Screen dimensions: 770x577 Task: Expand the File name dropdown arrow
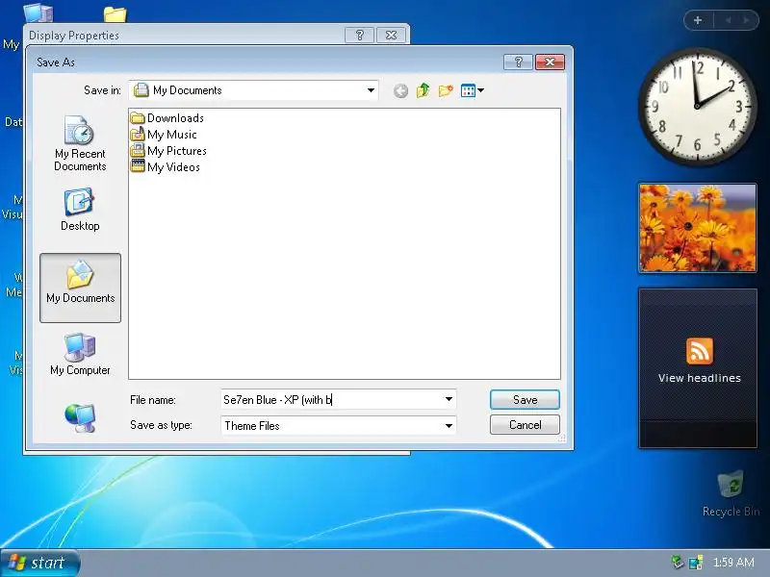click(449, 399)
